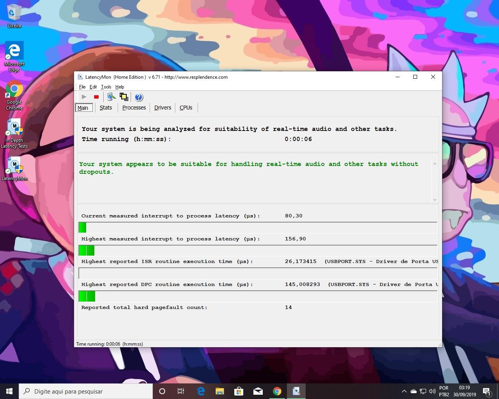Screen dimensions: 499x399
Task: Click the network tray icon
Action: (x=423, y=391)
